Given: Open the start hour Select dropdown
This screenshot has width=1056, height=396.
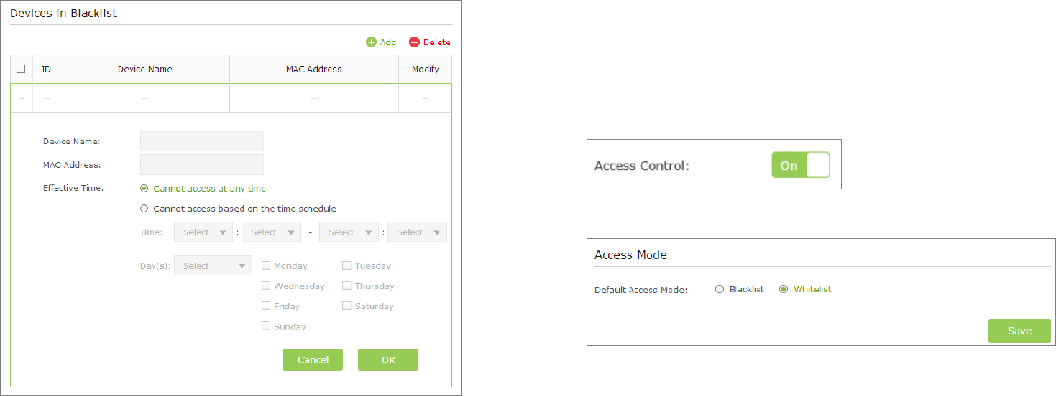Looking at the screenshot, I should pos(203,232).
